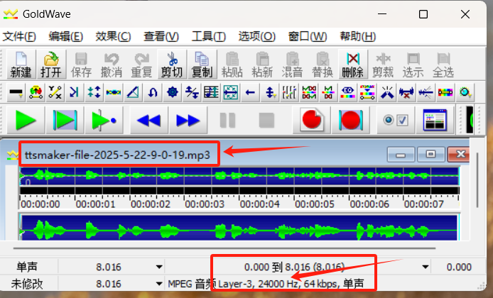493x298 pixels.
Task: Click in the lower main waveform view
Action: (x=239, y=228)
